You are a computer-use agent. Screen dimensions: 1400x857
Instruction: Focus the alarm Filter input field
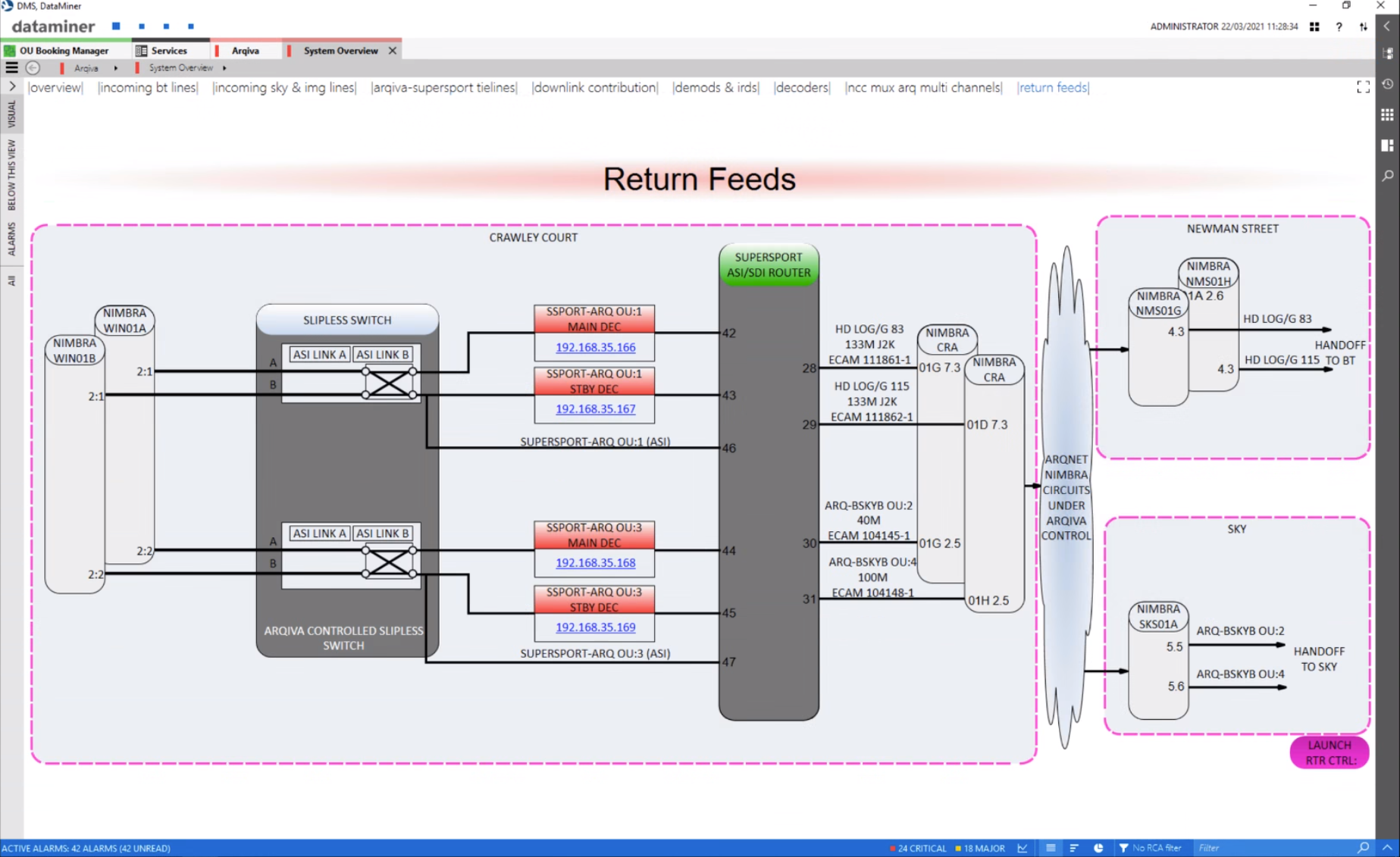[1276, 848]
